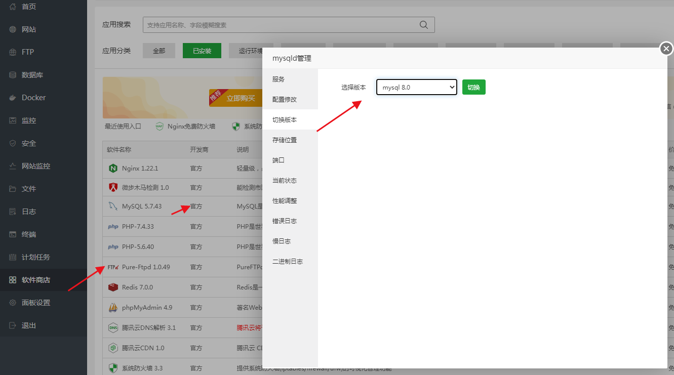Viewport: 674px width, 375px height.
Task: Click the PHP-7.4.33 icon
Action: pyautogui.click(x=113, y=227)
